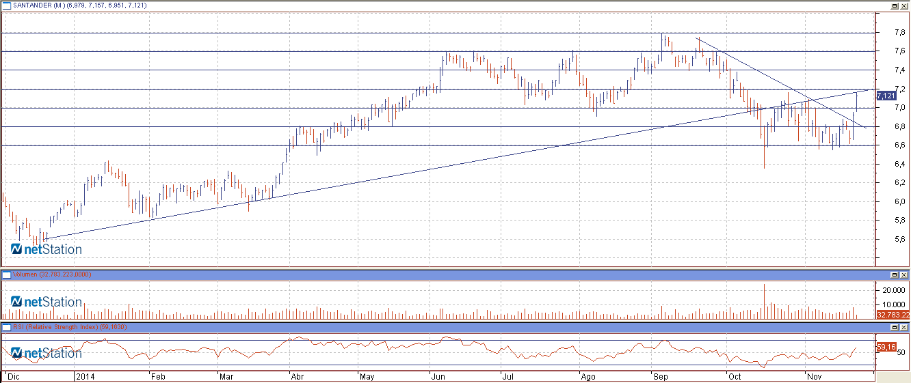Click the 7,0 price axis label
The image size is (911, 383).
click(900, 108)
